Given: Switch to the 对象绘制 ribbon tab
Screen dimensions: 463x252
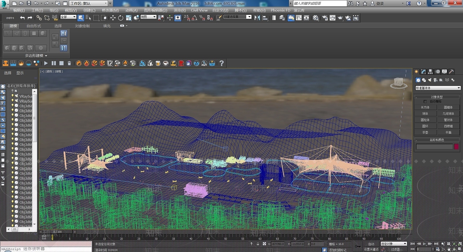Looking at the screenshot, I should 82,26.
